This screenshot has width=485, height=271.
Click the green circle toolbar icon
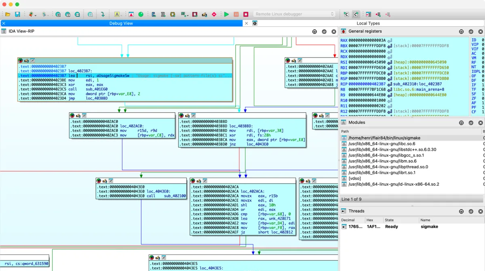click(141, 14)
